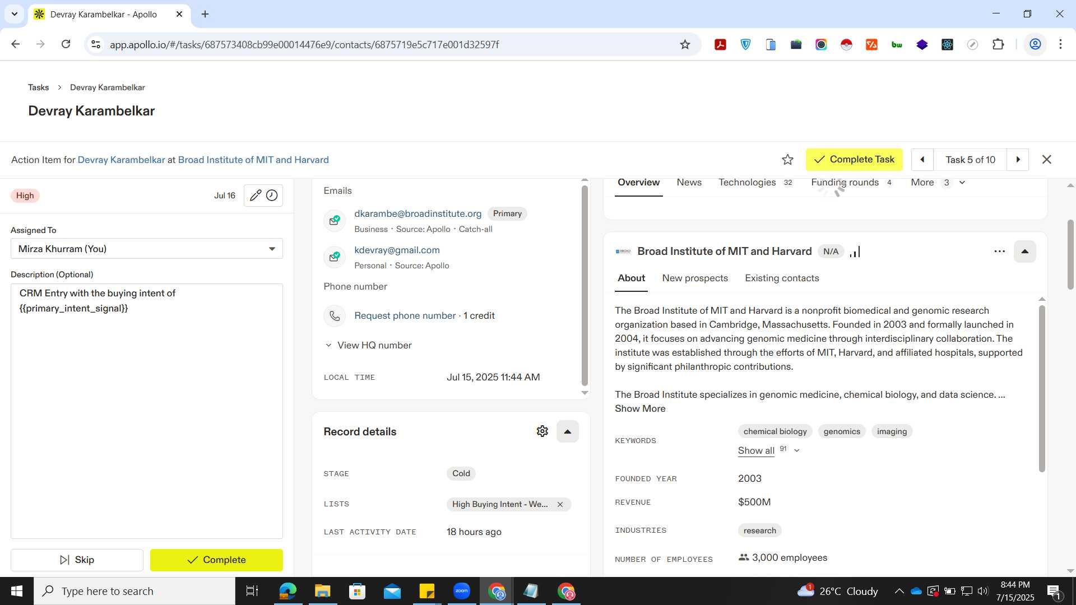Open the Chrome profile avatar
The image size is (1076, 605).
pyautogui.click(x=1035, y=44)
